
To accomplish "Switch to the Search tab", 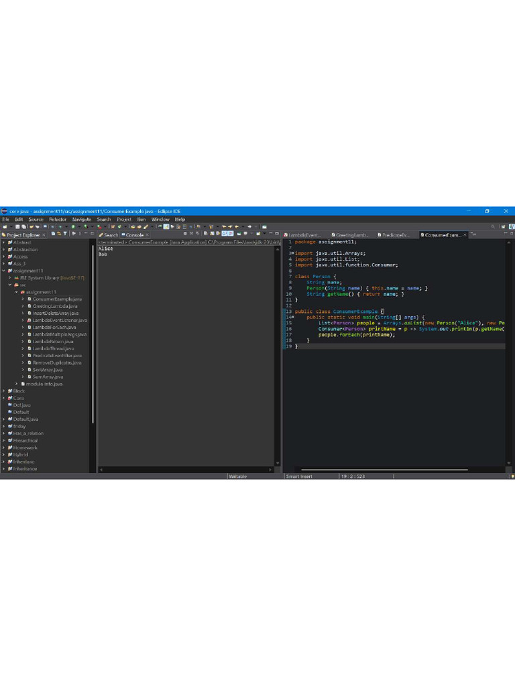I will click(x=110, y=235).
